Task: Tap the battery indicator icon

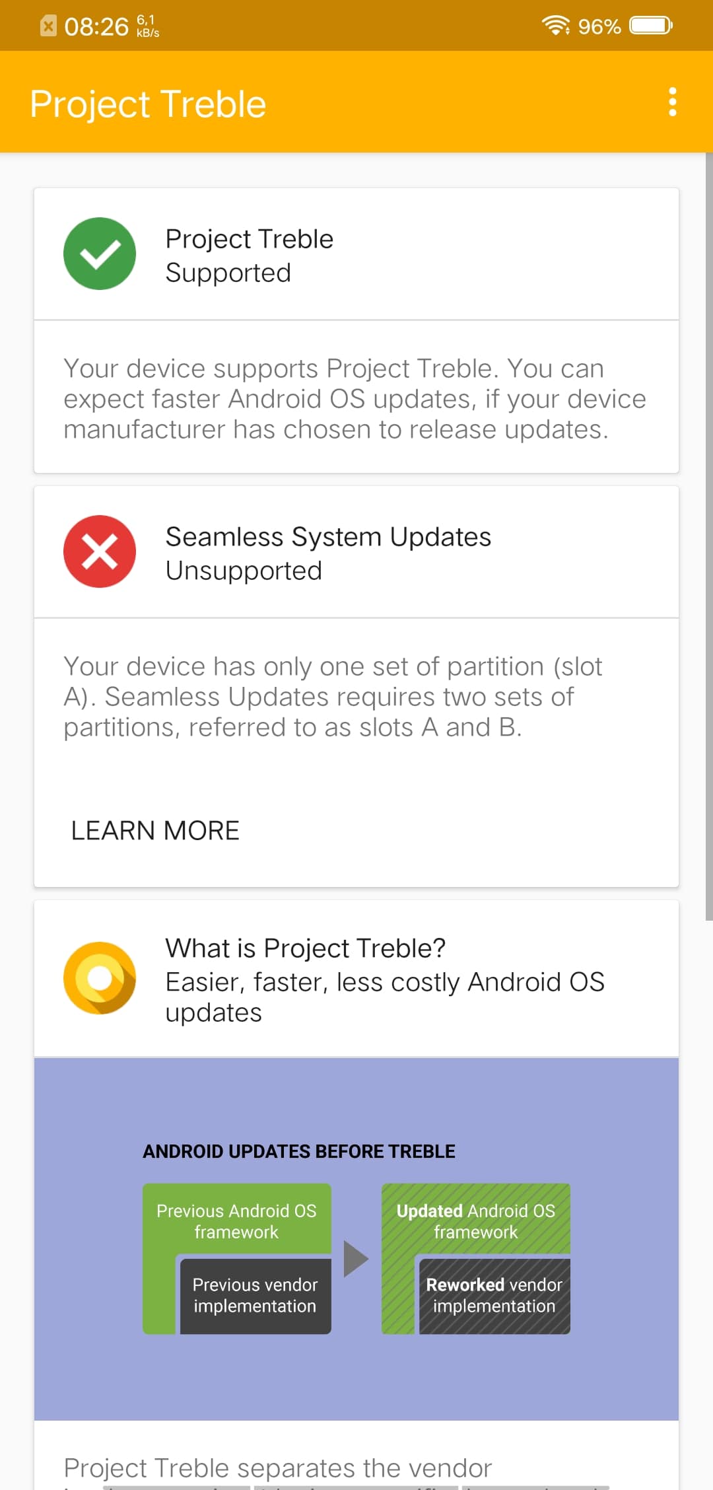Action: tap(651, 26)
